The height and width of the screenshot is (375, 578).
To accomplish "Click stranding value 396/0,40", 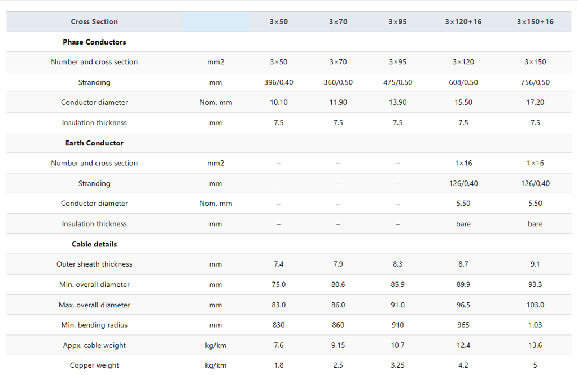I will point(279,82).
